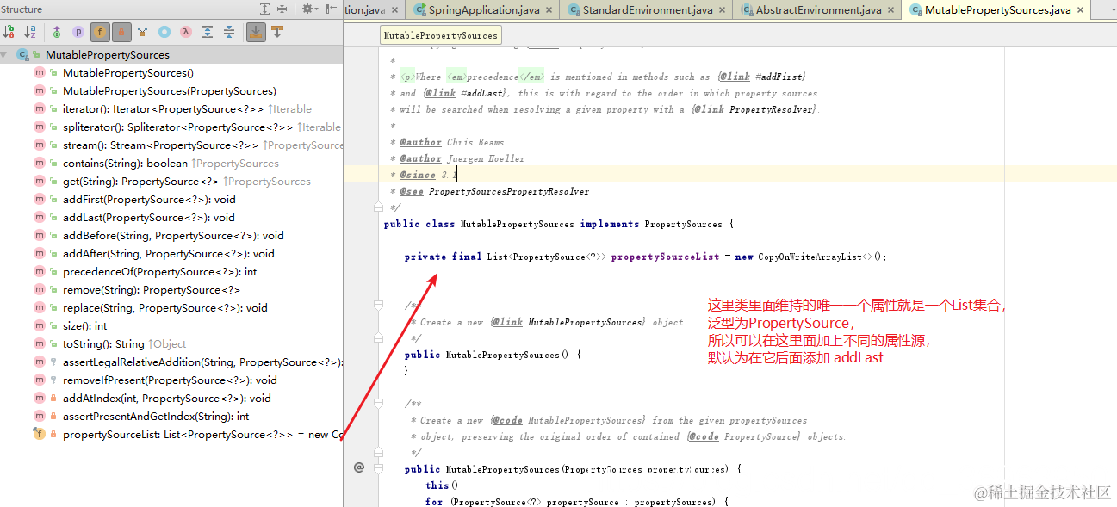1117x507 pixels.
Task: Collapse all nodes in Structure toolbar
Action: coord(229,32)
